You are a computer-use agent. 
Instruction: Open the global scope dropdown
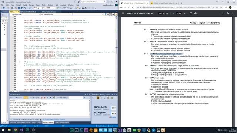(x=25, y=14)
